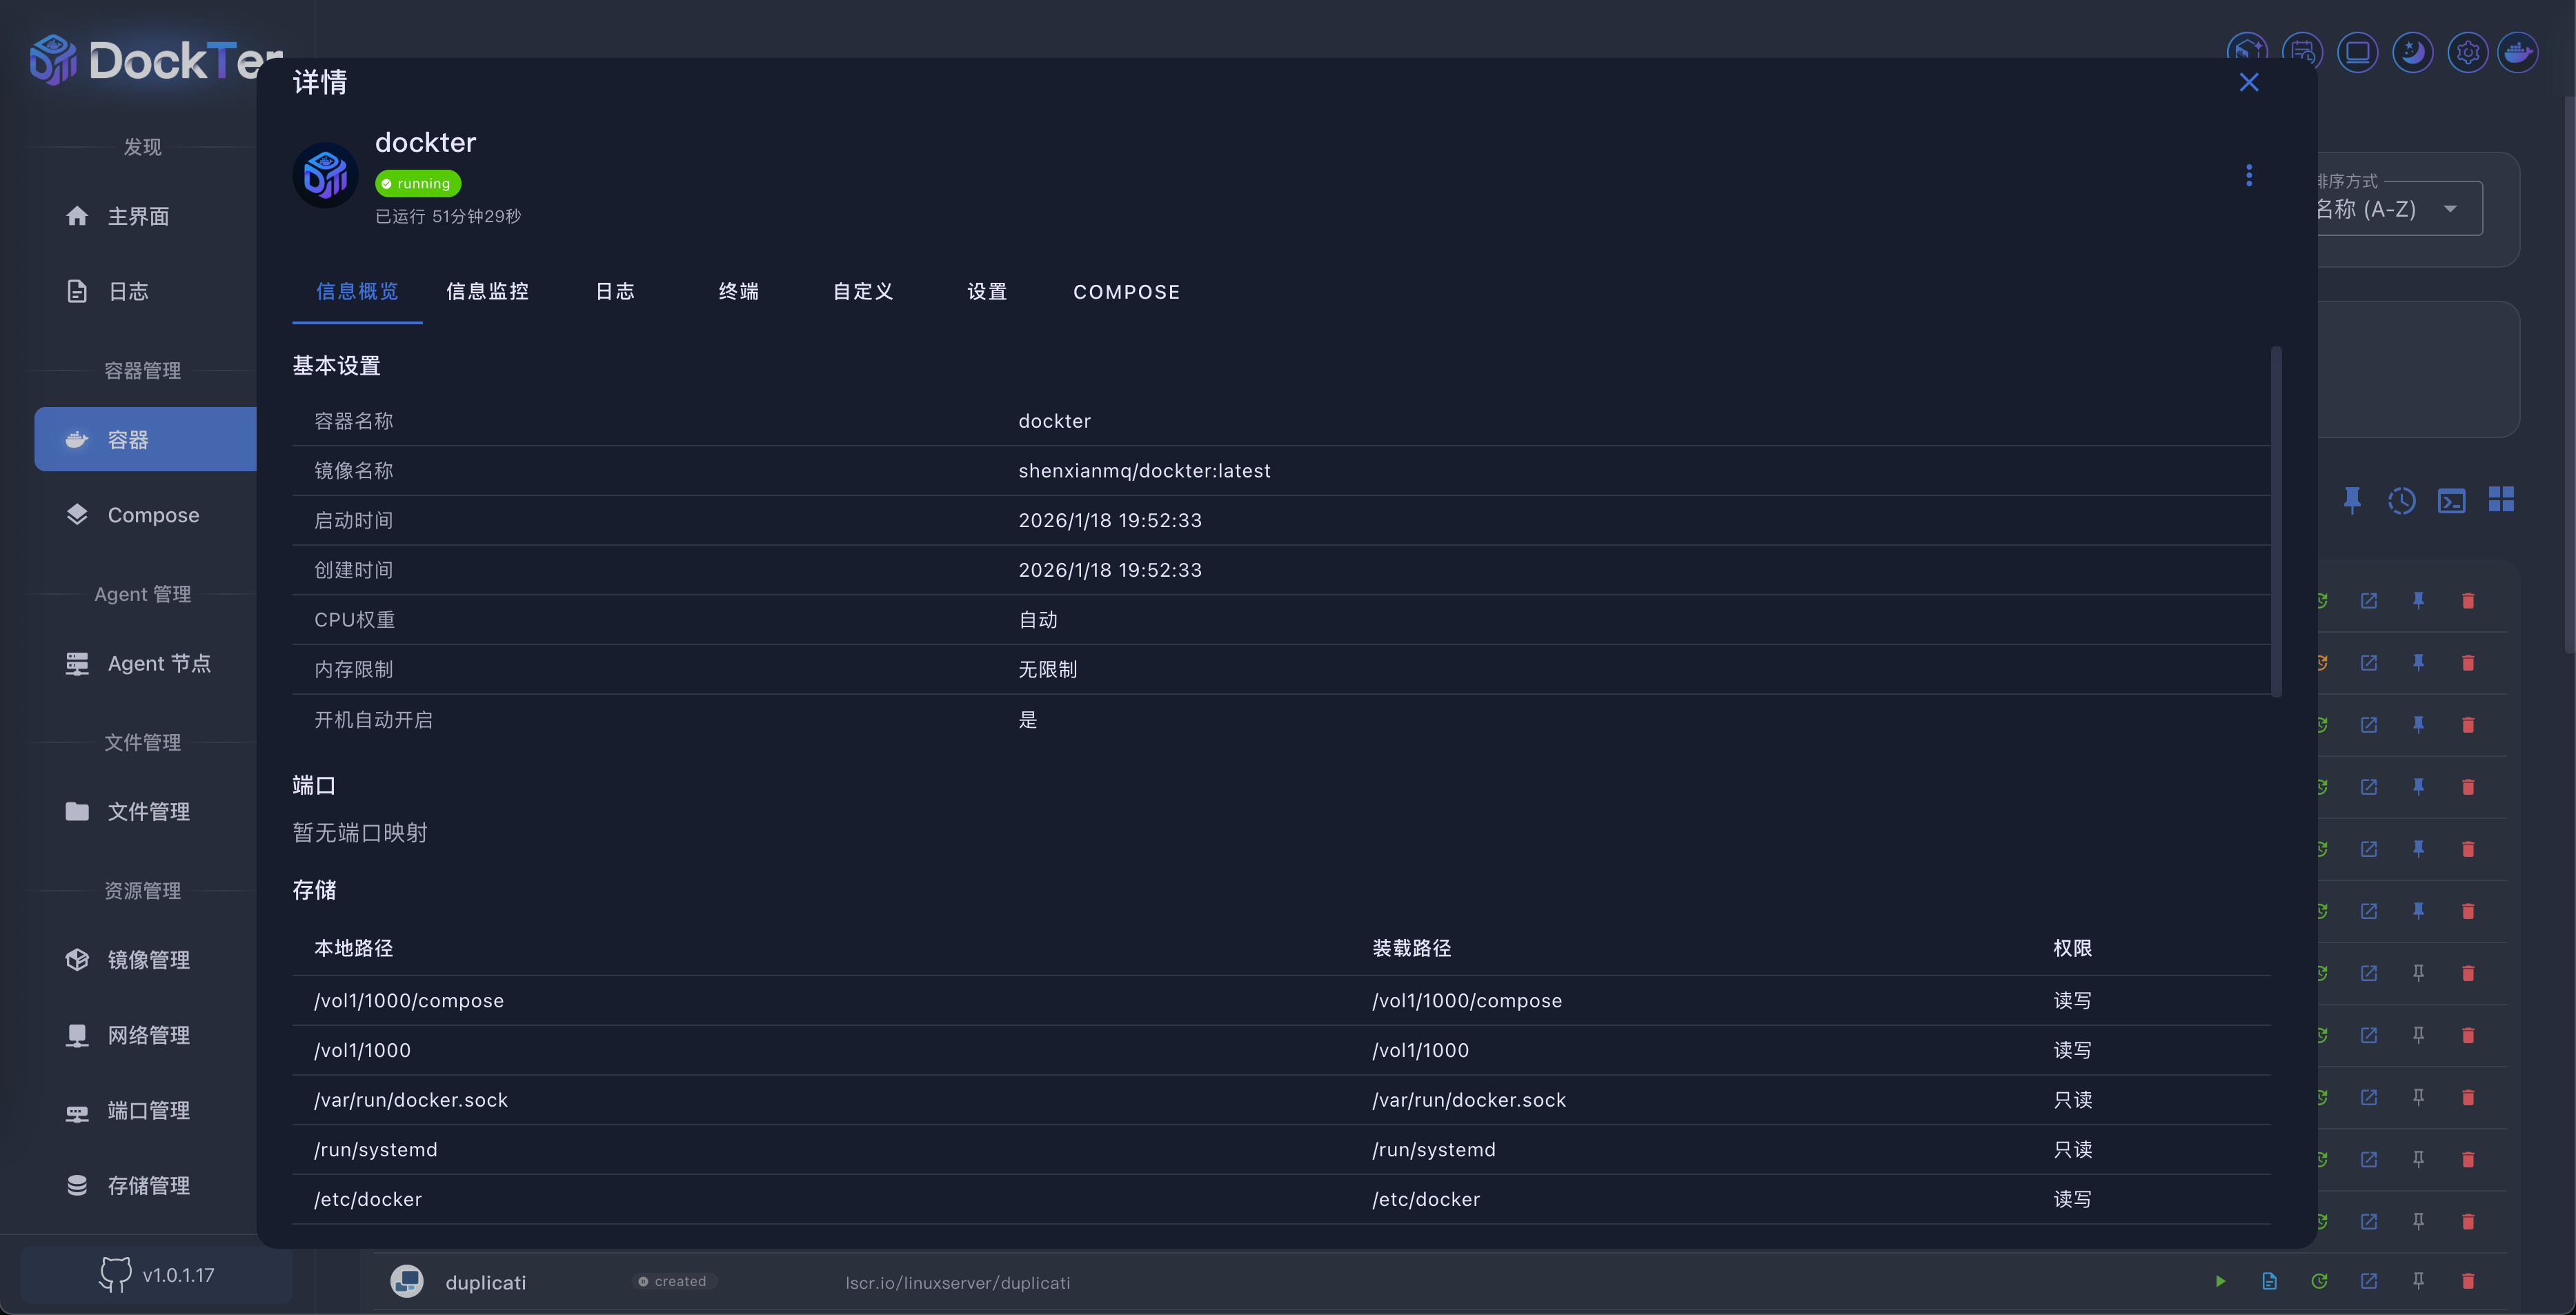Click the details panel vertical scrollbar
This screenshot has width=2576, height=1315.
(x=2276, y=520)
